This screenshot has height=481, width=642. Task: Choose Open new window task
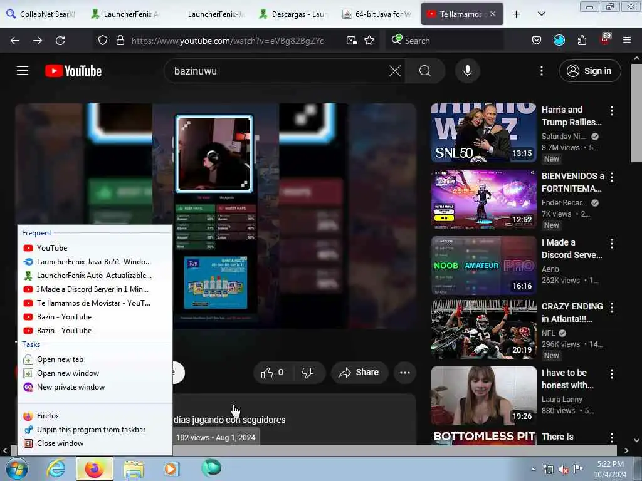95,373
